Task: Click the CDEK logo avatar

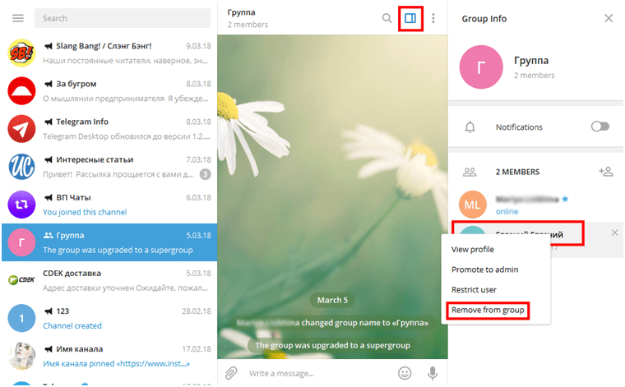Action: (21, 280)
